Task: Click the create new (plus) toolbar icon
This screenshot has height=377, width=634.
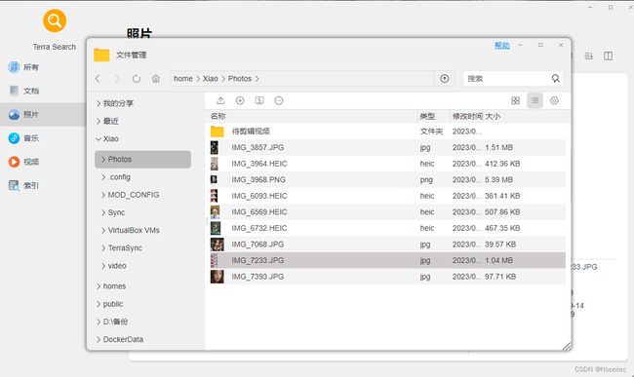Action: (240, 100)
